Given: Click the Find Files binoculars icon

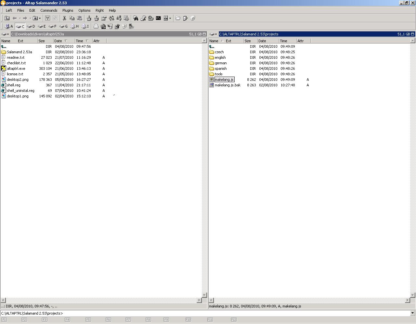Looking at the screenshot, I should point(136,18).
